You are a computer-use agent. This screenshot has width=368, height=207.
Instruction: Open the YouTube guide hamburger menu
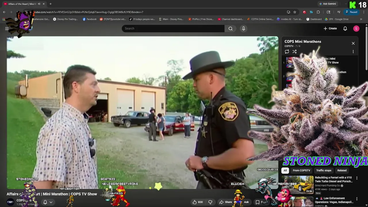point(7,28)
